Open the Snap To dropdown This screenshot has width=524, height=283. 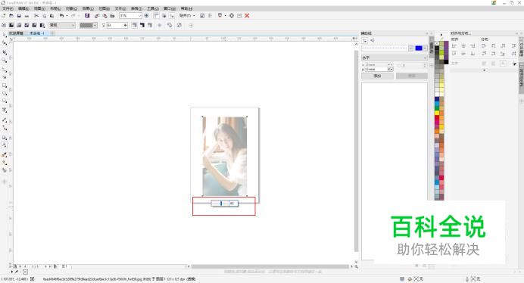coord(187,16)
